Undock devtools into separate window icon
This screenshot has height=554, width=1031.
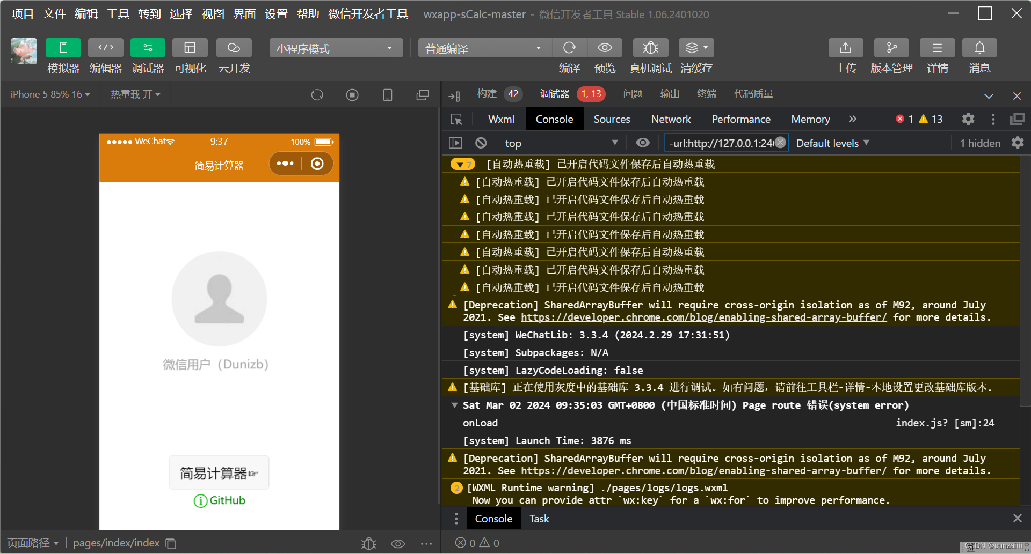point(1018,119)
